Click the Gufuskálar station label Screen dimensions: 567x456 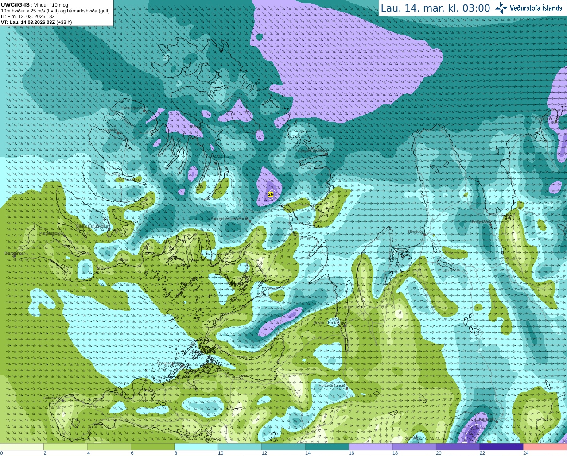[x=52, y=398]
